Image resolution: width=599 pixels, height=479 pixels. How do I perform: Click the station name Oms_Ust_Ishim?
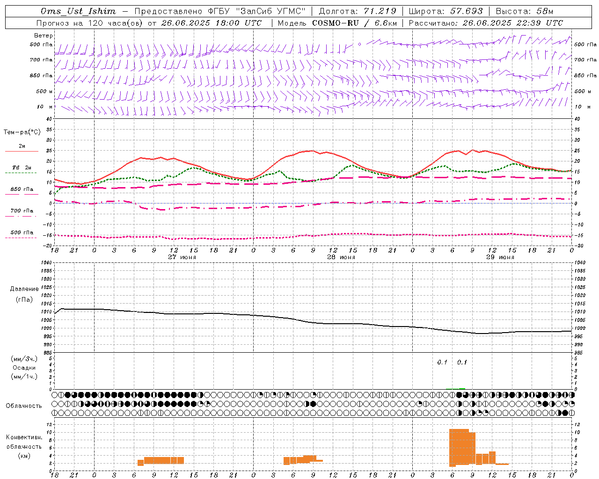click(78, 11)
